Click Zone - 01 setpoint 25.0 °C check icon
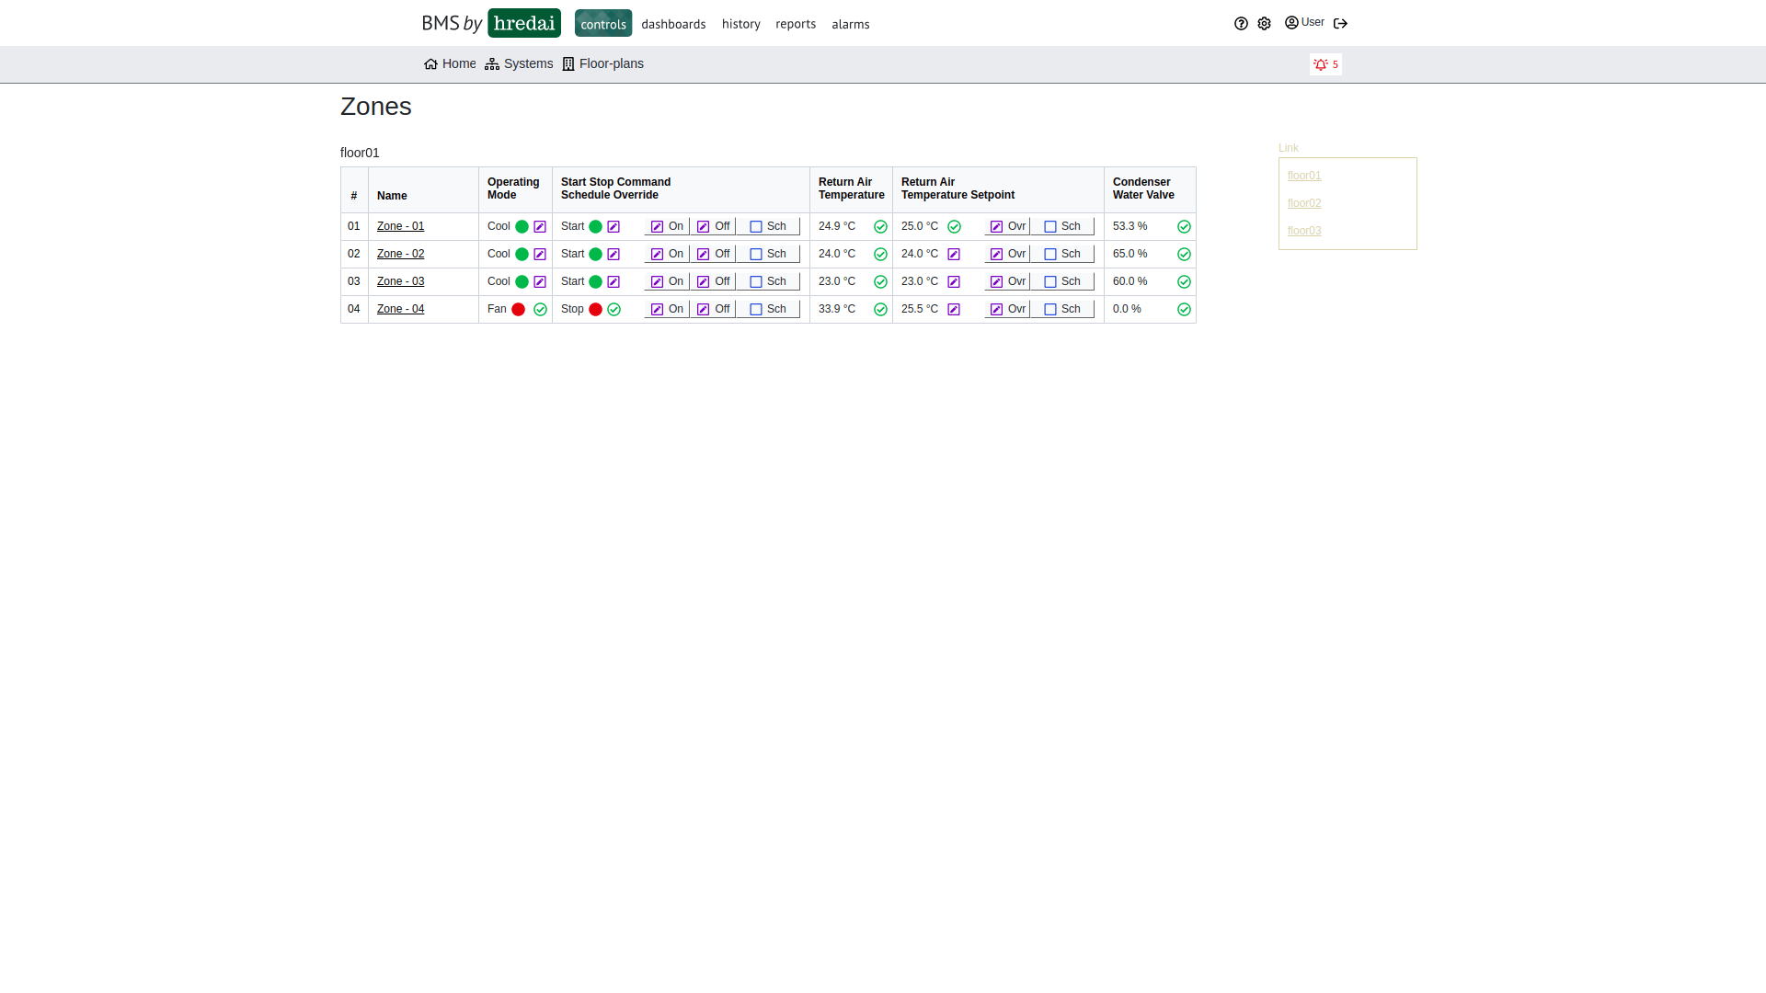1766x993 pixels. 954,227
